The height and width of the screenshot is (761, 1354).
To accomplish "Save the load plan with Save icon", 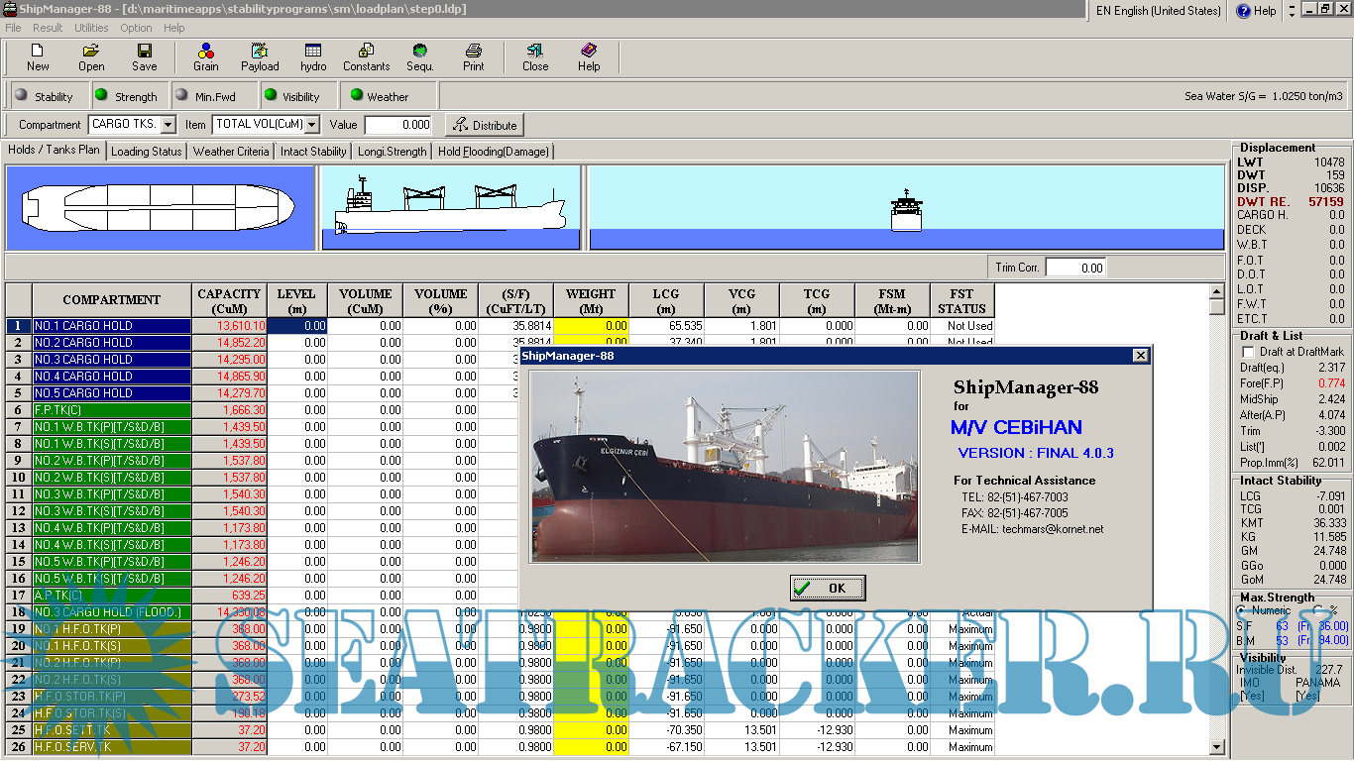I will (145, 51).
